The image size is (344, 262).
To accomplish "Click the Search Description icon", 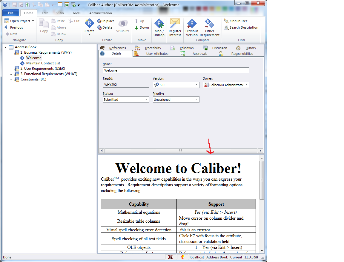I will 226,27.
